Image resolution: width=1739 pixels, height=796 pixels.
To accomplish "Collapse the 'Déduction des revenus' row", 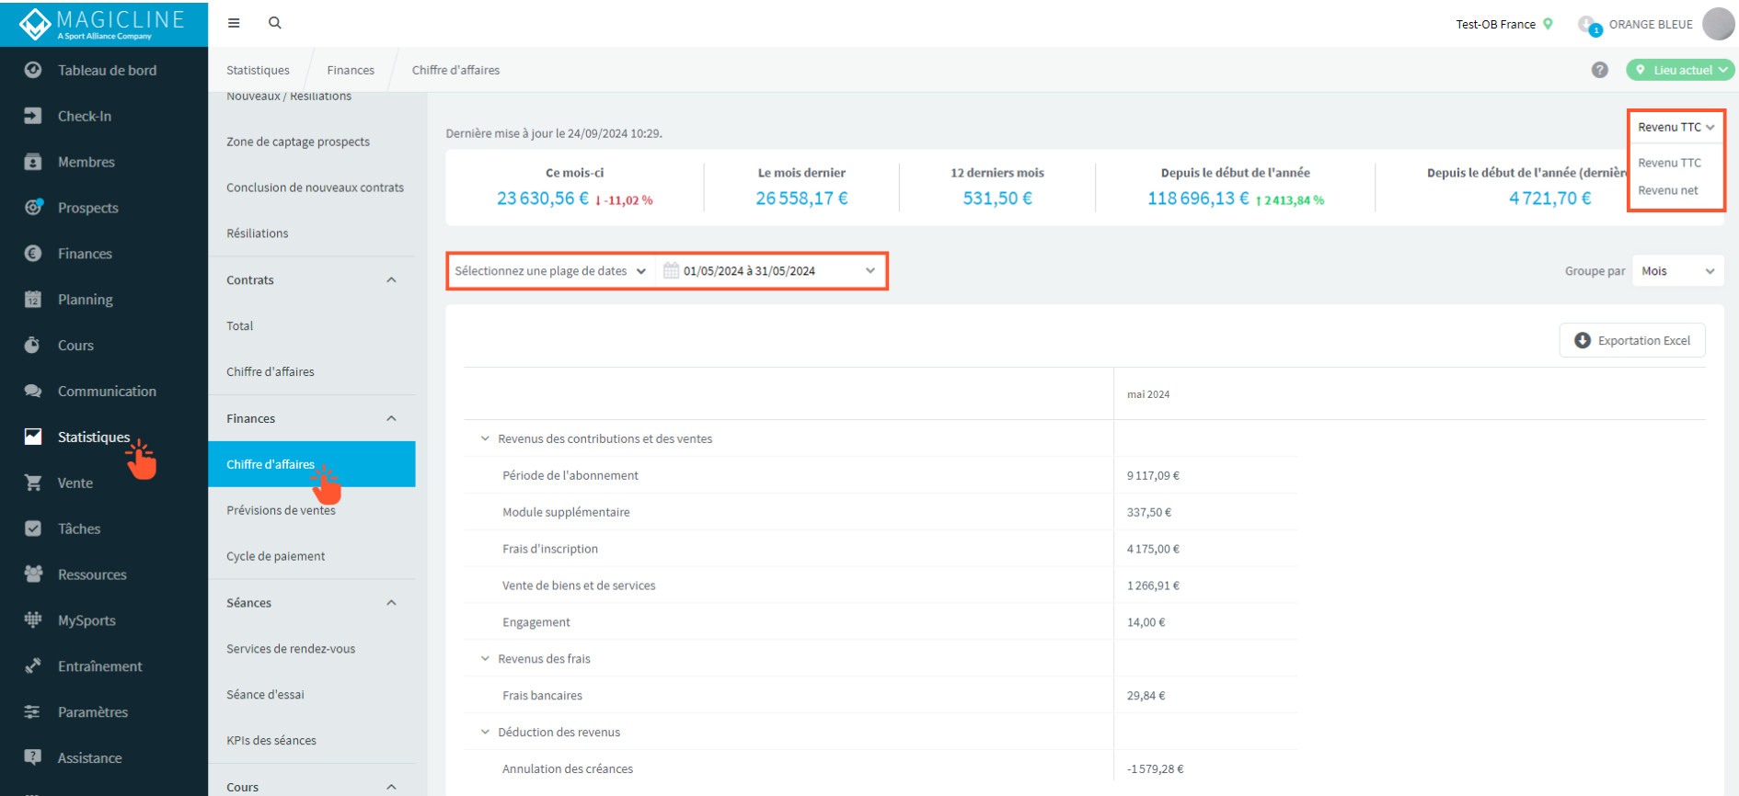I will (485, 732).
